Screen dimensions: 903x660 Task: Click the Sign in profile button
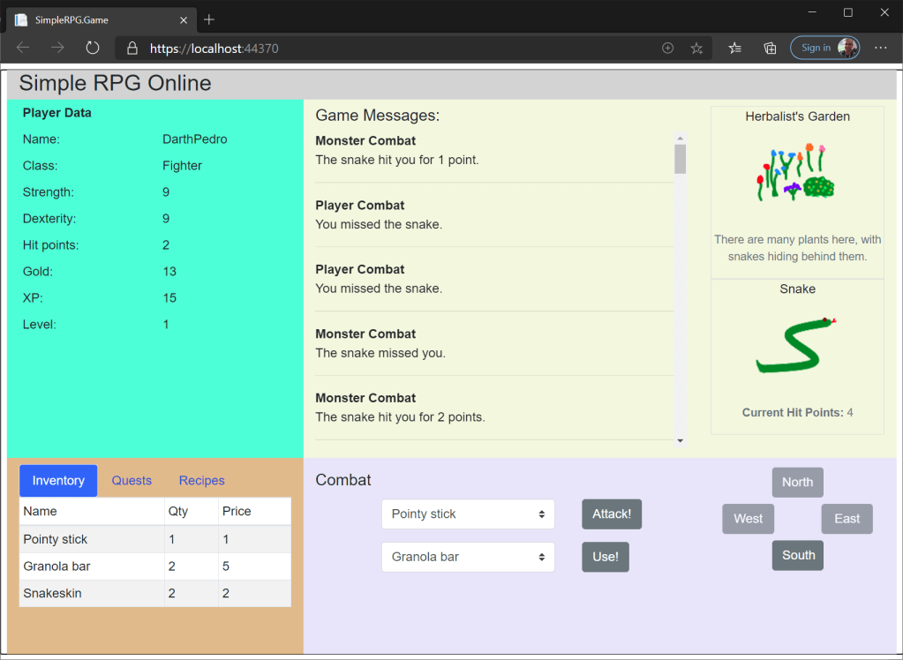825,49
